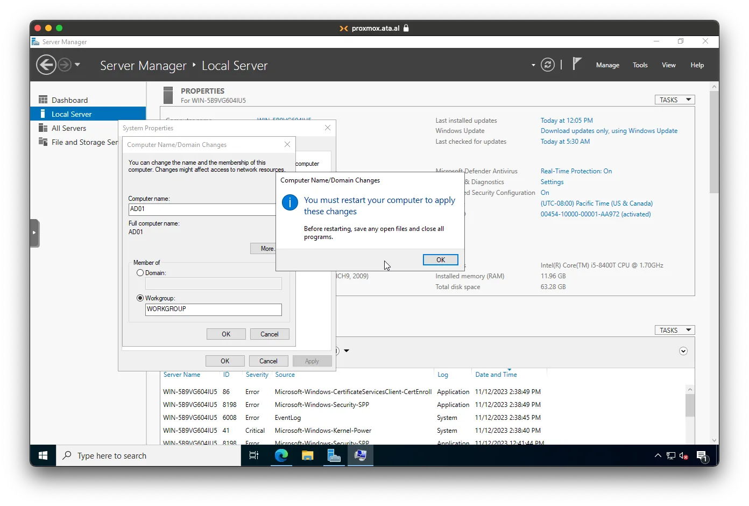Select the Domain radio button

click(140, 273)
